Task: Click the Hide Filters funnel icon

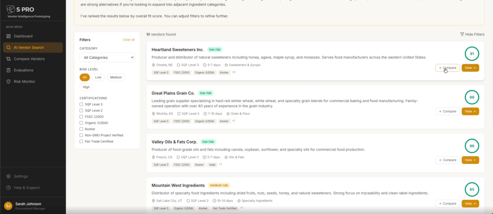Action: point(462,35)
